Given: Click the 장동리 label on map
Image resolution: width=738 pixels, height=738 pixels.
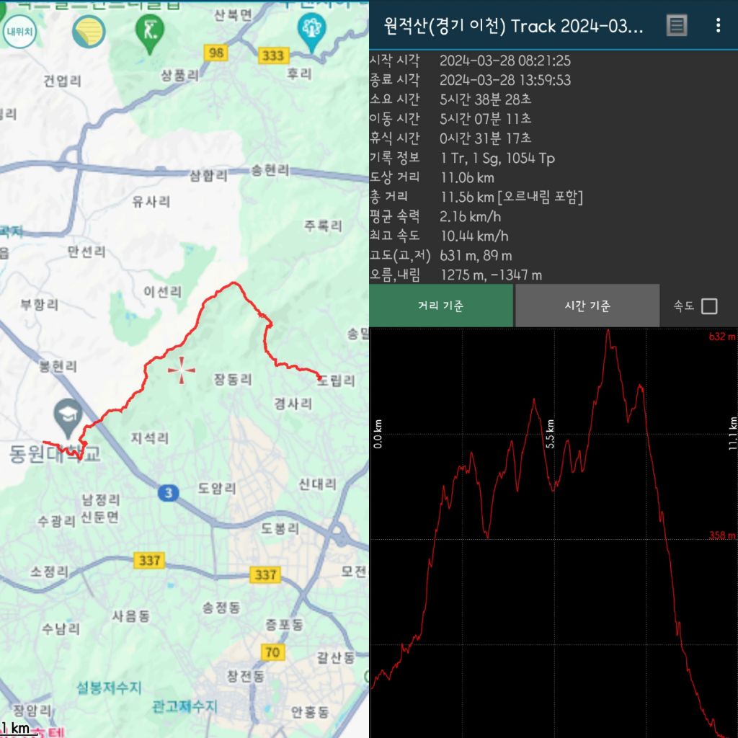Looking at the screenshot, I should tap(233, 379).
